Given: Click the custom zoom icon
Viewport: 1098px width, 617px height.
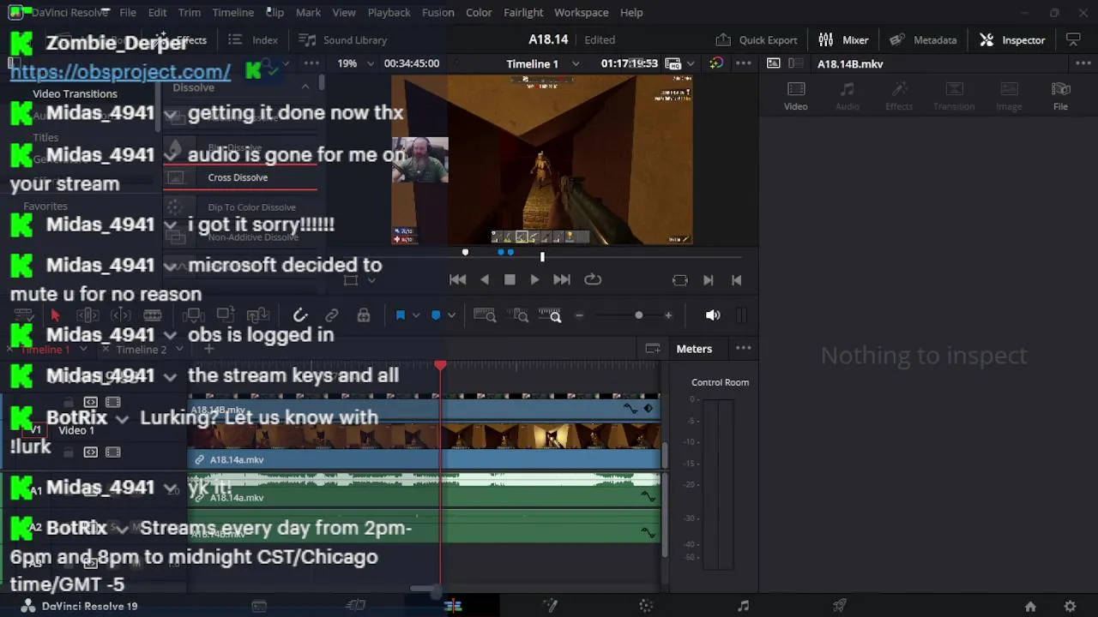Looking at the screenshot, I should (x=550, y=315).
